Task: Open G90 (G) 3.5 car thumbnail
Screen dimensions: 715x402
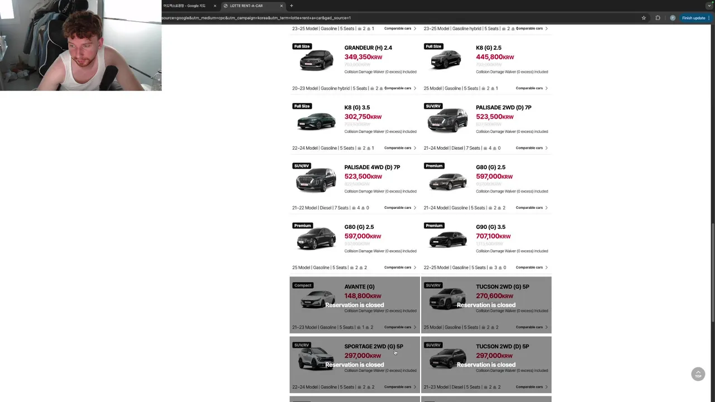Action: click(x=447, y=240)
